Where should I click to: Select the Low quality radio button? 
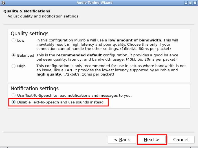click(14, 40)
